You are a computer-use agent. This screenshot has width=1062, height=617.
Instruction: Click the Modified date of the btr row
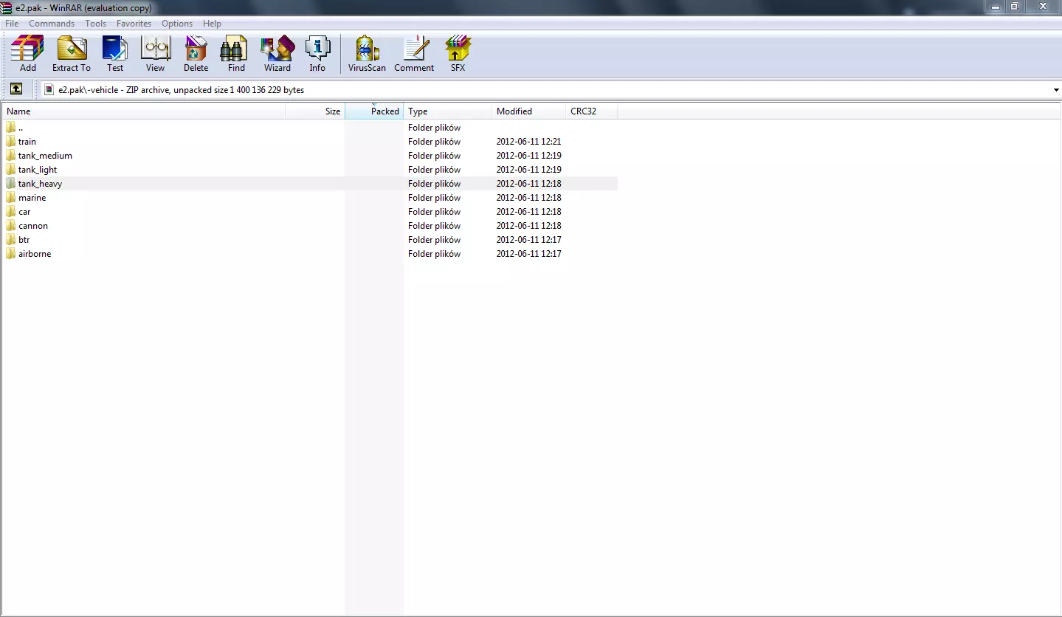pyautogui.click(x=529, y=240)
